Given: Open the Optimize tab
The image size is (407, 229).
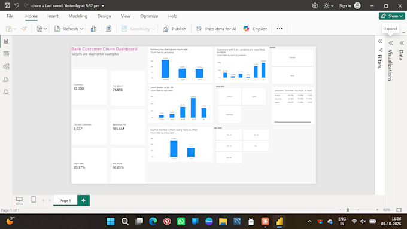Looking at the screenshot, I should click(149, 16).
